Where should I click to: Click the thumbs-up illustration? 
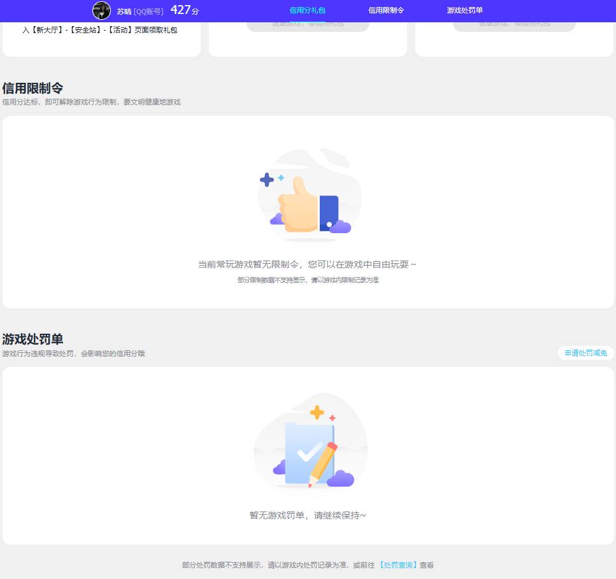[310, 195]
